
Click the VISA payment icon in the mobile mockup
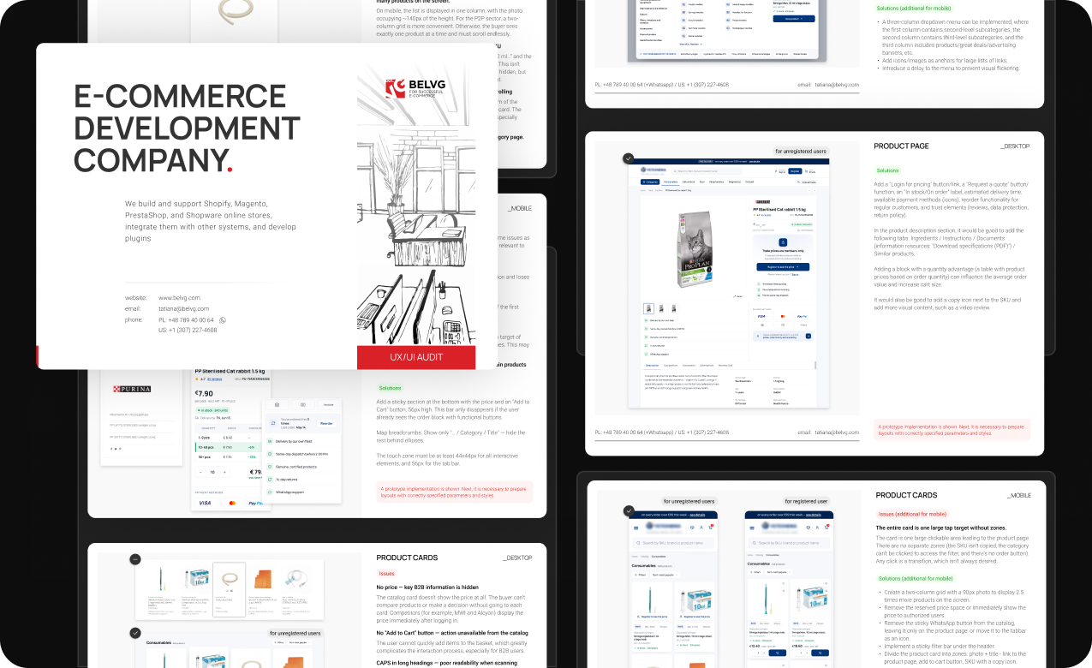(x=205, y=503)
